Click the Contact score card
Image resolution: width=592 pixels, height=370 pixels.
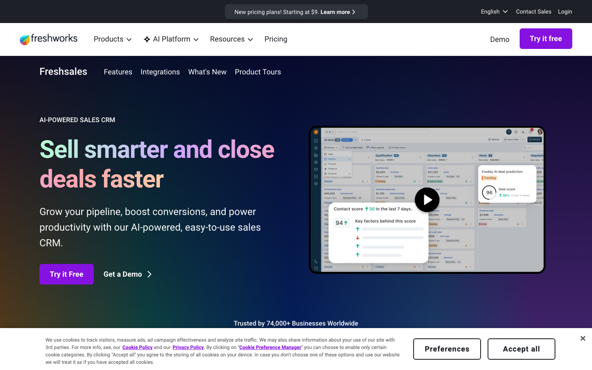tap(378, 233)
